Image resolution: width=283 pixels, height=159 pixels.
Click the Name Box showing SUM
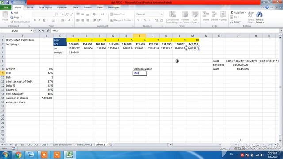15,31
